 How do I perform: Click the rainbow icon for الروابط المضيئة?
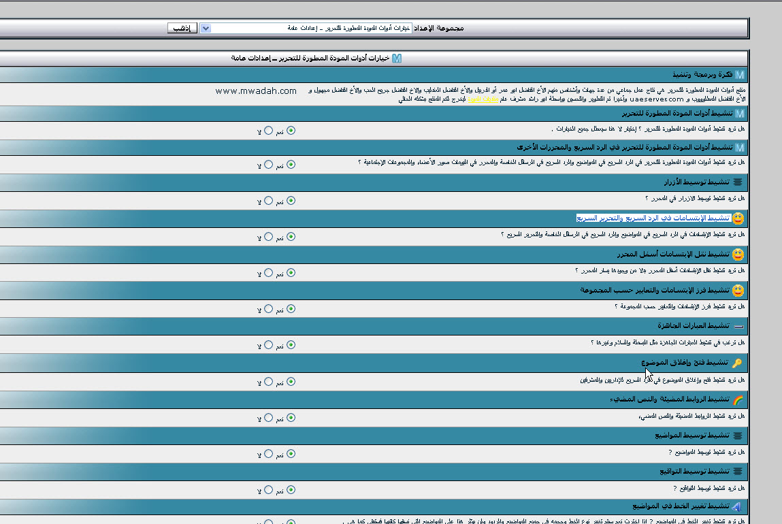coord(738,399)
